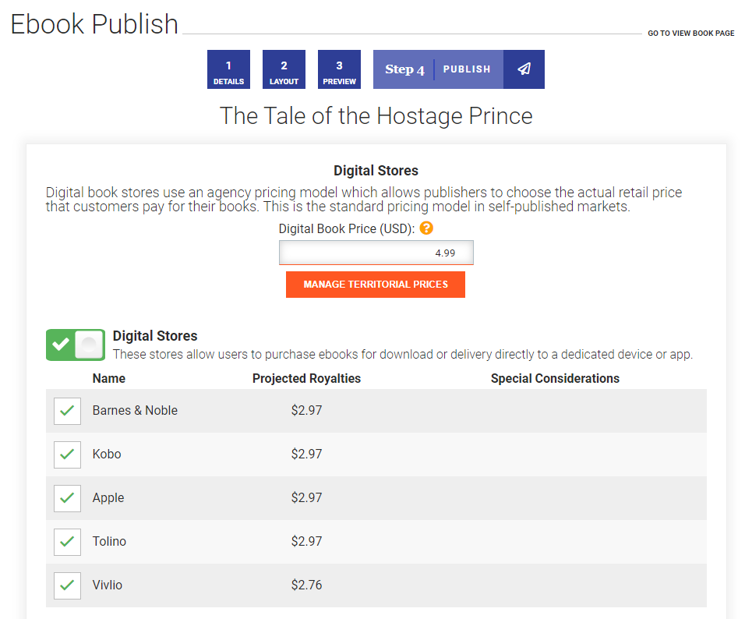Click Vivlio's $2.76 projected royalty
The width and height of the screenshot is (745, 619).
coord(306,585)
